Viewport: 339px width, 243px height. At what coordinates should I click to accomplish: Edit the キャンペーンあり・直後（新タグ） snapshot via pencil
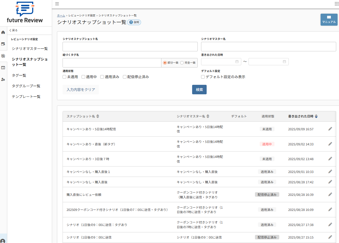(330, 144)
